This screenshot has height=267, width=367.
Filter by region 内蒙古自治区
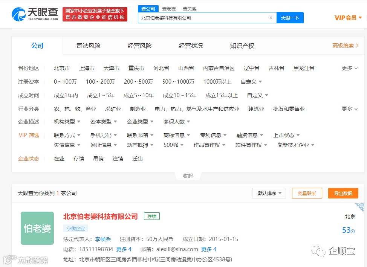[x=219, y=68]
